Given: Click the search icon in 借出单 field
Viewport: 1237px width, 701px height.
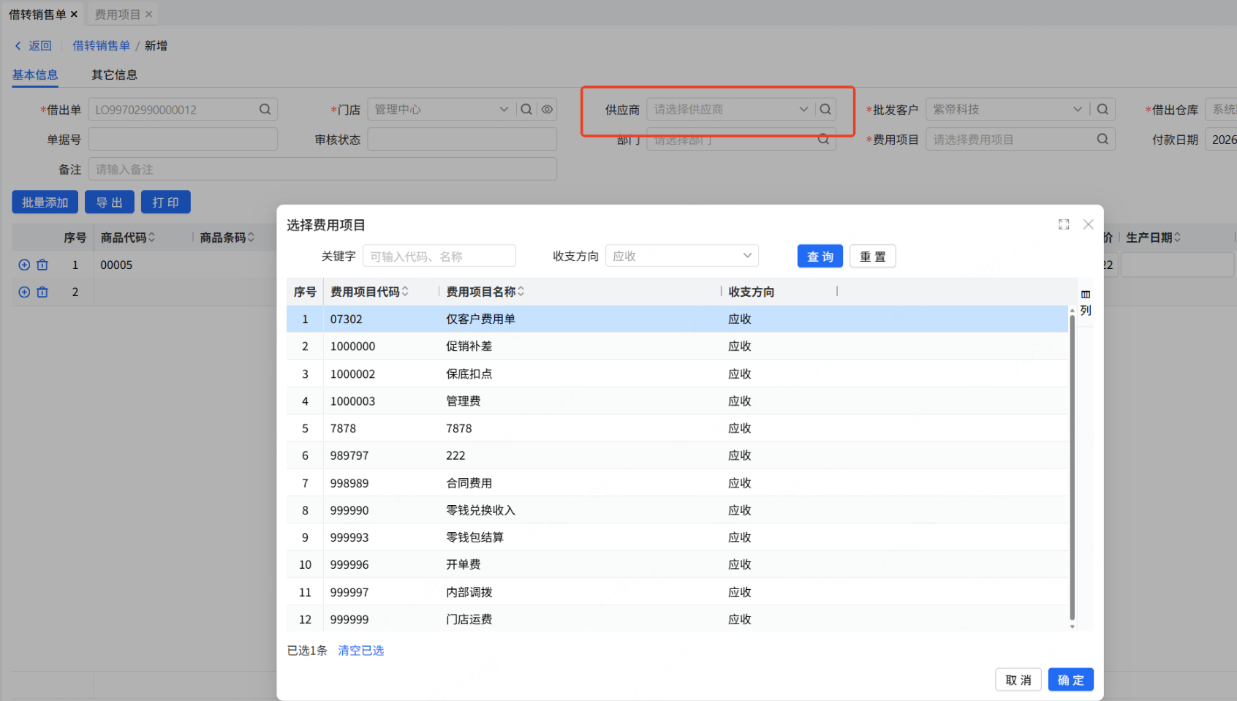Looking at the screenshot, I should click(x=265, y=109).
